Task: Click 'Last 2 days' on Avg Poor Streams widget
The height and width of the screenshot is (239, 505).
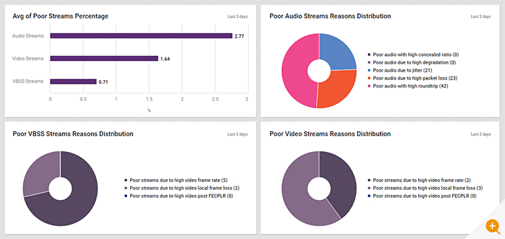Action: pos(238,17)
